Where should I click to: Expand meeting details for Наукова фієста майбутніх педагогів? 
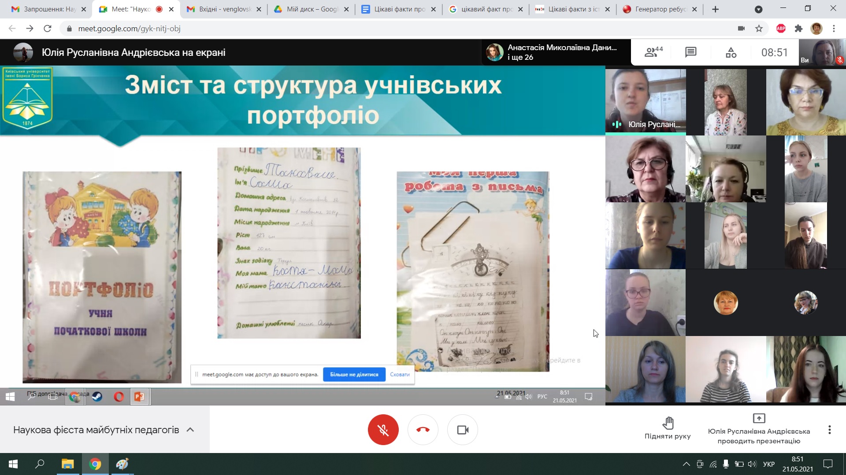(190, 430)
